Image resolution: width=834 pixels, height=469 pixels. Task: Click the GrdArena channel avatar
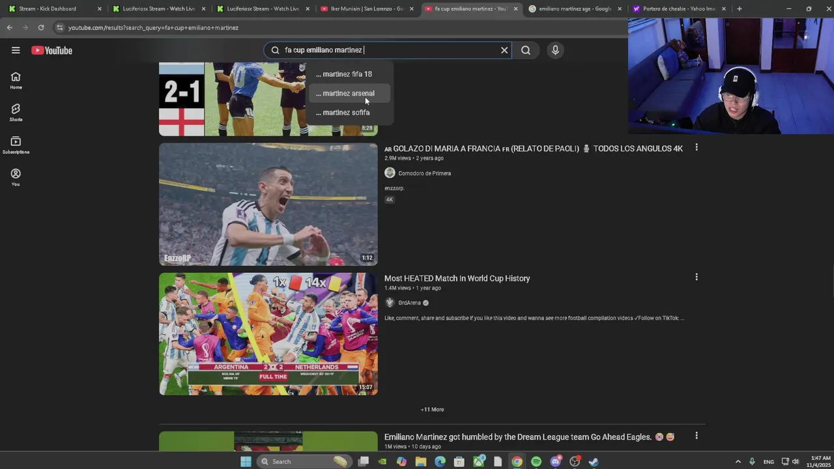click(x=390, y=302)
